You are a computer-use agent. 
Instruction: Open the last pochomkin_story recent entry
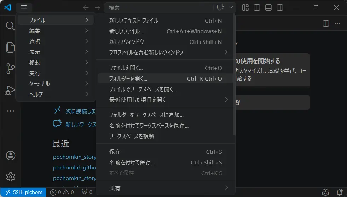74,178
